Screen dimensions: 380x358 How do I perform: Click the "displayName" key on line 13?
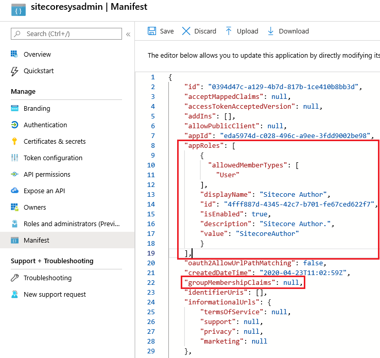coord(226,194)
